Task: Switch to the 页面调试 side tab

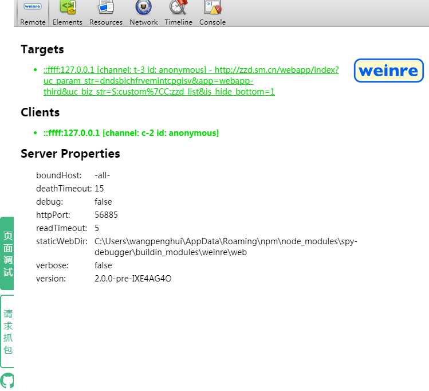Action: tap(7, 253)
